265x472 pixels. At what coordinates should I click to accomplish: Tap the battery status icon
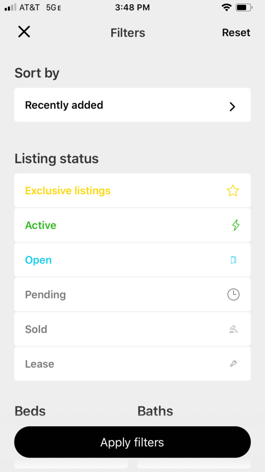click(244, 8)
